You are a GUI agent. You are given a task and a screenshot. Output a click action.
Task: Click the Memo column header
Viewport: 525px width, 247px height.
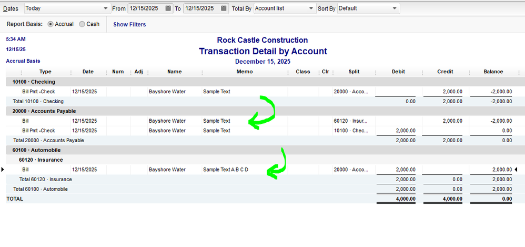245,72
